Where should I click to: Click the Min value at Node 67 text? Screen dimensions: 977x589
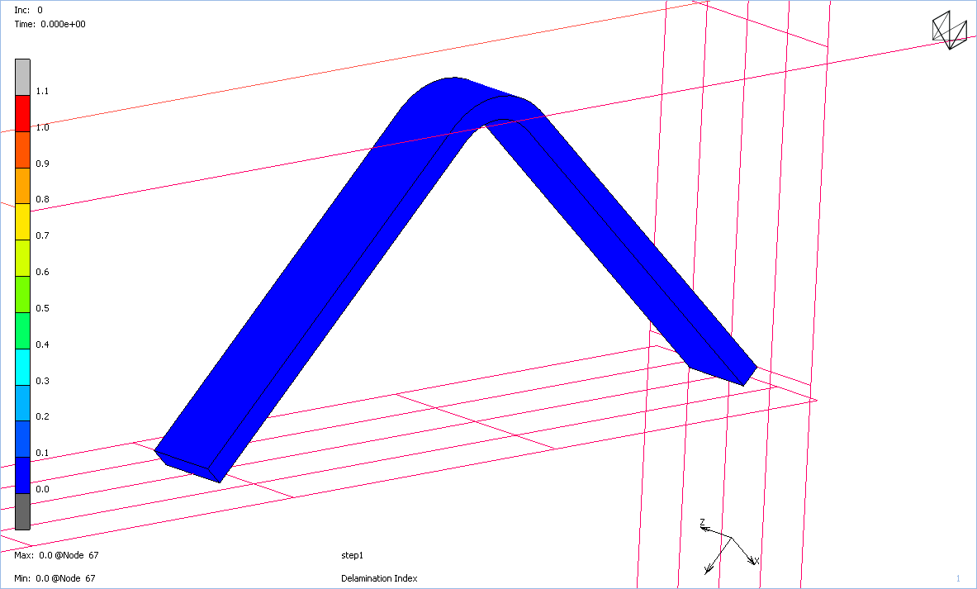[x=55, y=578]
